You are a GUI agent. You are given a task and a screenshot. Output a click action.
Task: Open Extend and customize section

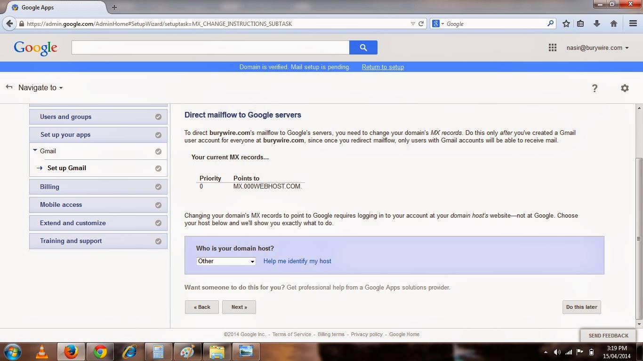(98, 223)
